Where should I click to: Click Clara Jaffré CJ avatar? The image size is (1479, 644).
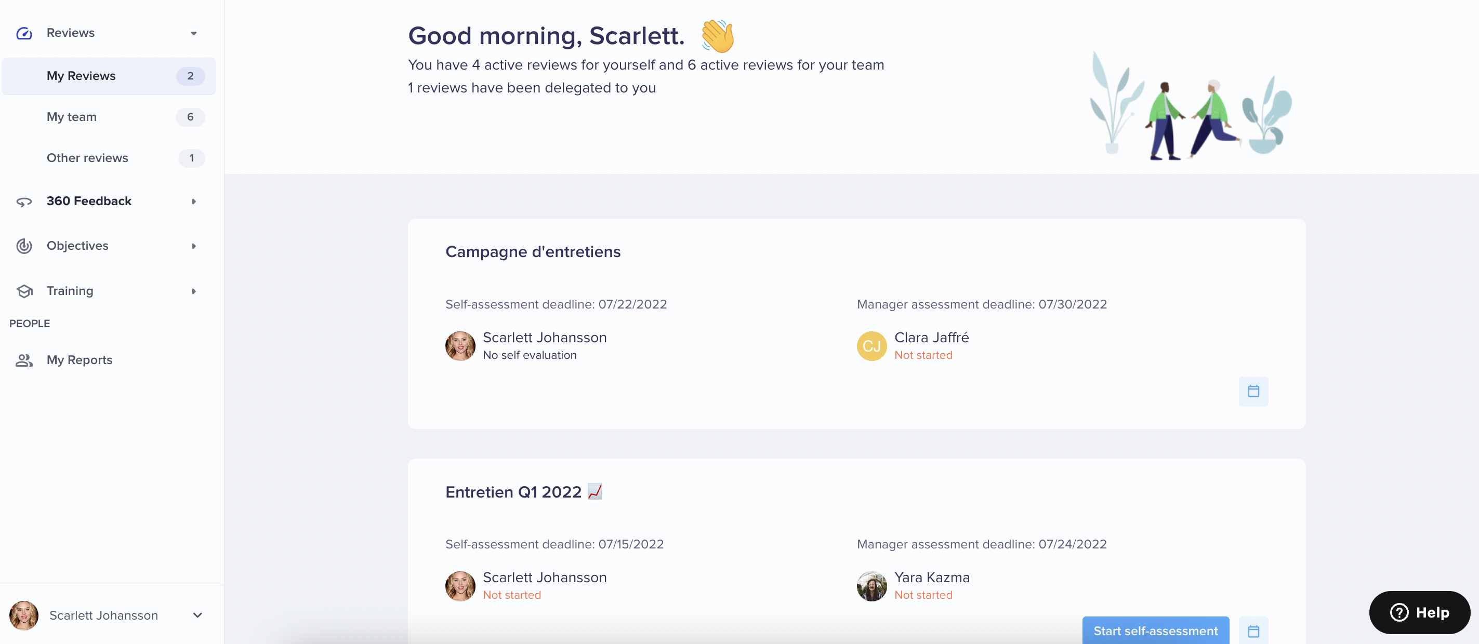871,346
